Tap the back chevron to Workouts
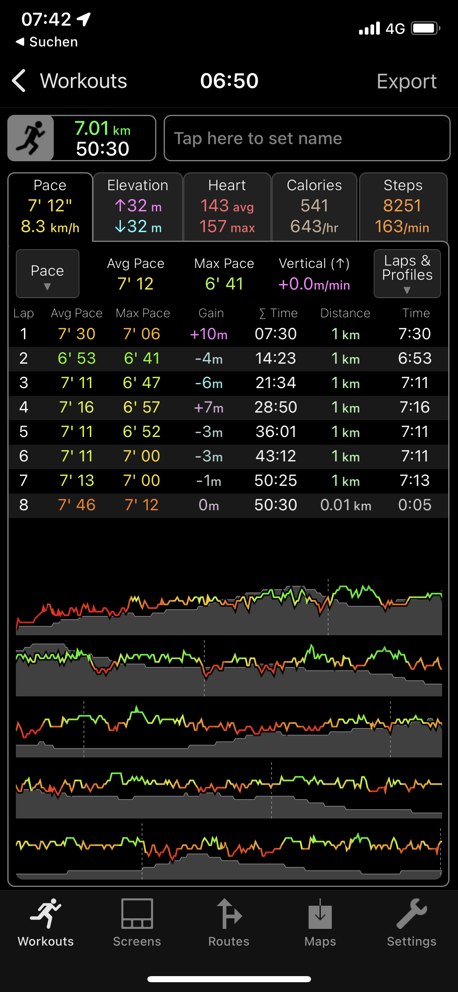This screenshot has width=458, height=992. point(20,81)
